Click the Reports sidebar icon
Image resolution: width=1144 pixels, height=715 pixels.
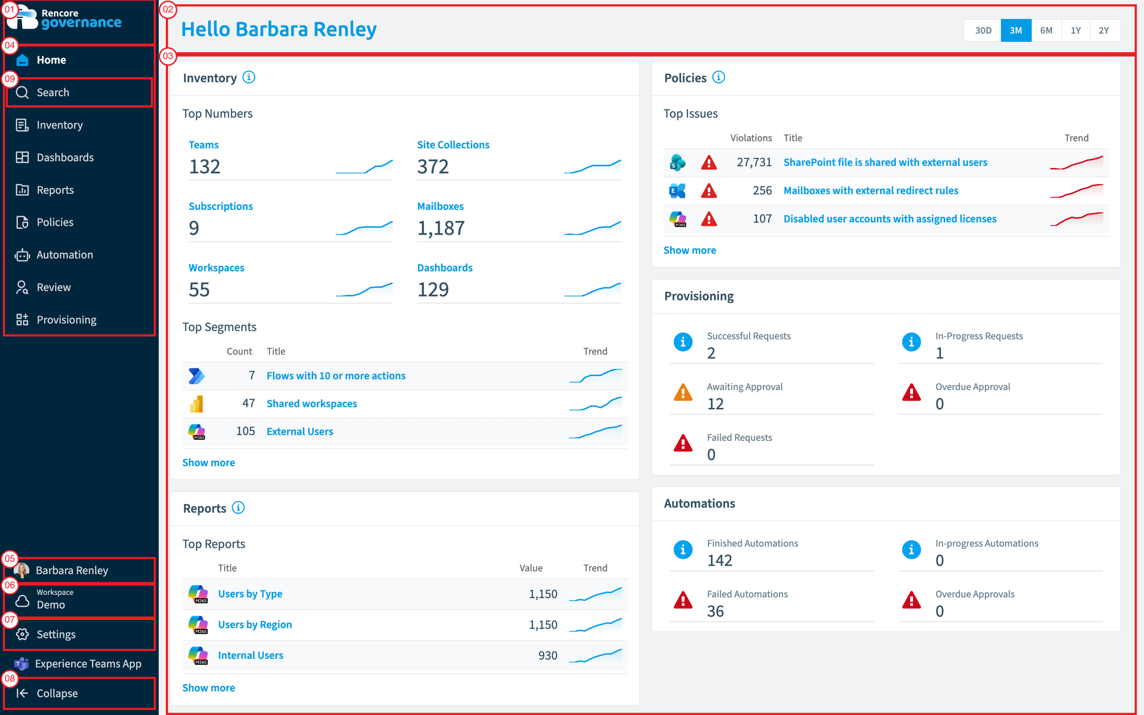pos(22,190)
